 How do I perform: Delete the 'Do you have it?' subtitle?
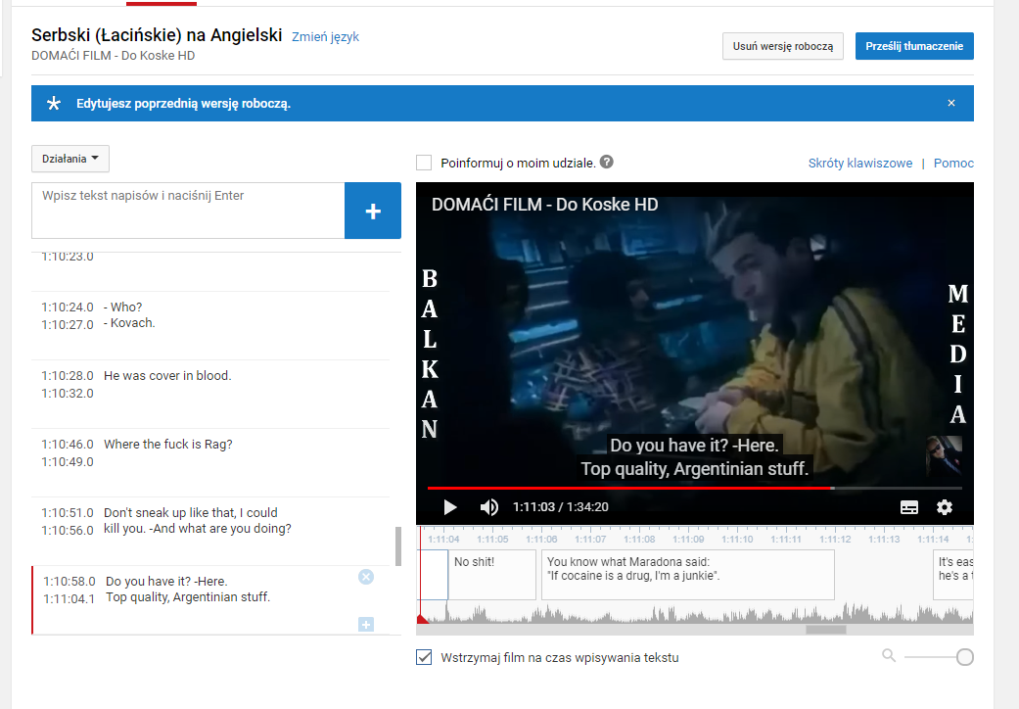pos(366,577)
